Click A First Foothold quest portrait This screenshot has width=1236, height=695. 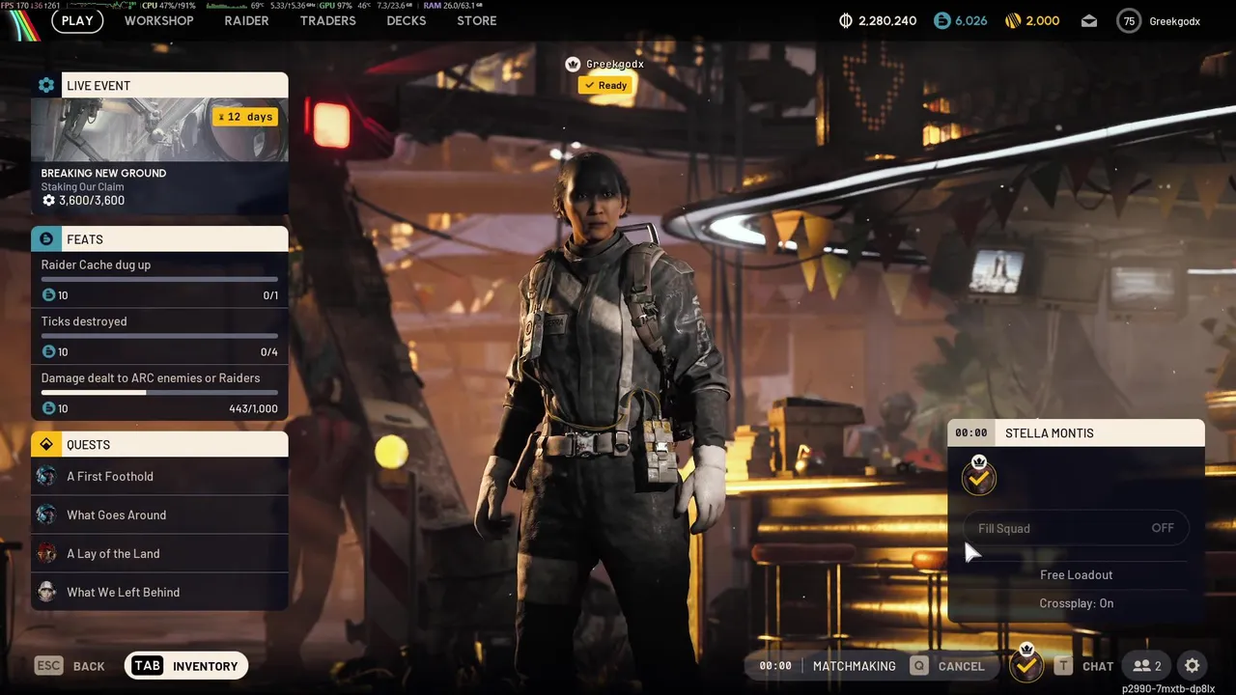point(46,476)
